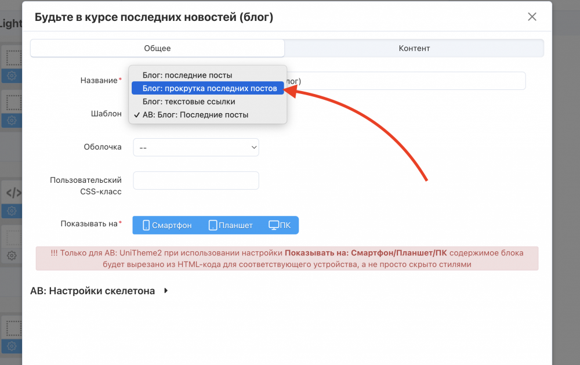Open settings gear below the code block
This screenshot has width=580, height=365.
[x=11, y=211]
